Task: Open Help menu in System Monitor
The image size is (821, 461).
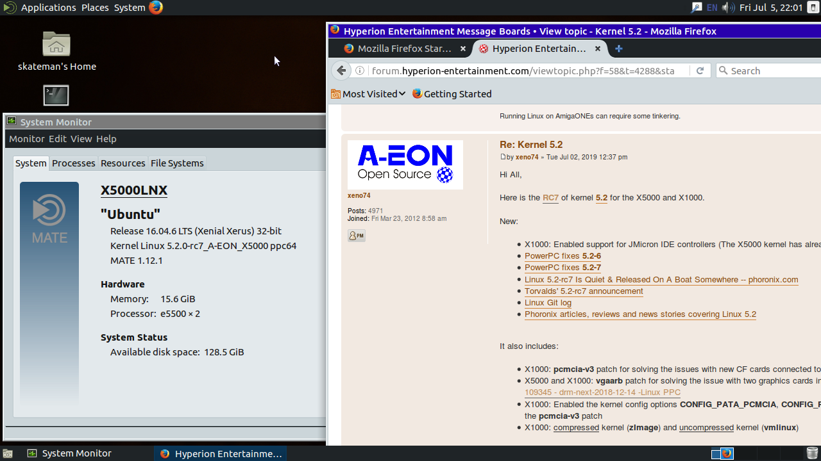Action: coord(106,139)
